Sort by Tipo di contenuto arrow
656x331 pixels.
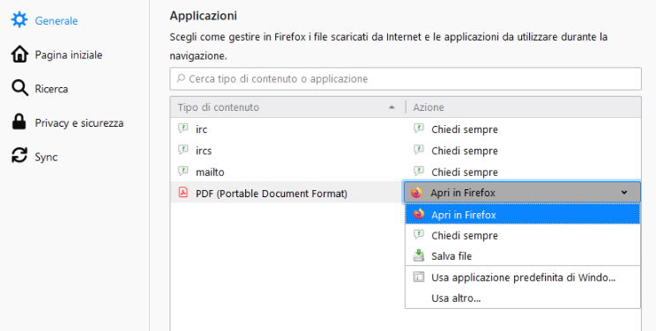[x=391, y=107]
